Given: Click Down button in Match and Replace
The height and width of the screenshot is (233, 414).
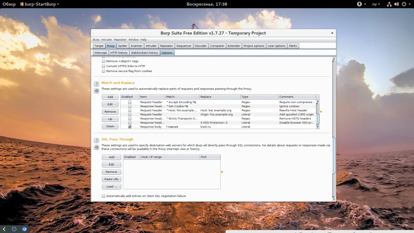Looking at the screenshot, I should coord(110,126).
